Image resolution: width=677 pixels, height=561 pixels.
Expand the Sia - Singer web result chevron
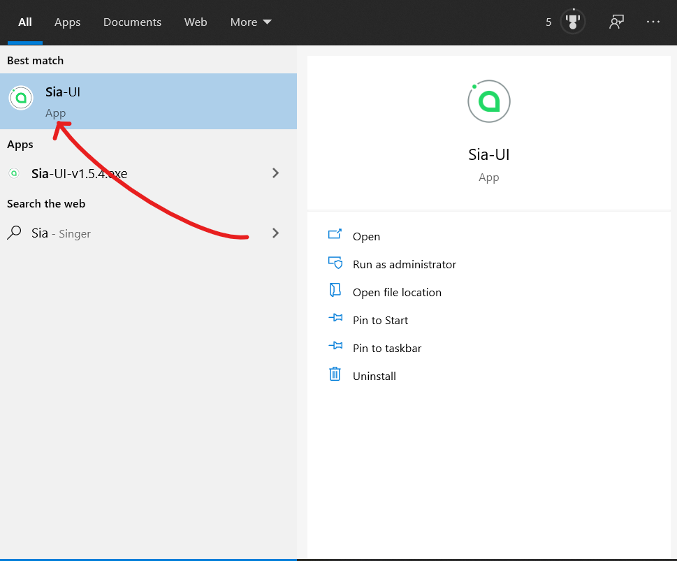[x=275, y=233]
